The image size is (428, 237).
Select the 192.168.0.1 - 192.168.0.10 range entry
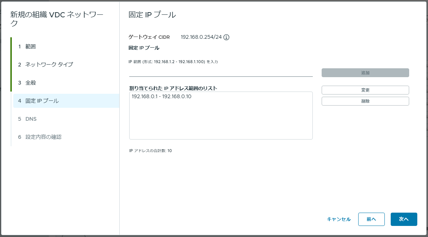point(162,97)
